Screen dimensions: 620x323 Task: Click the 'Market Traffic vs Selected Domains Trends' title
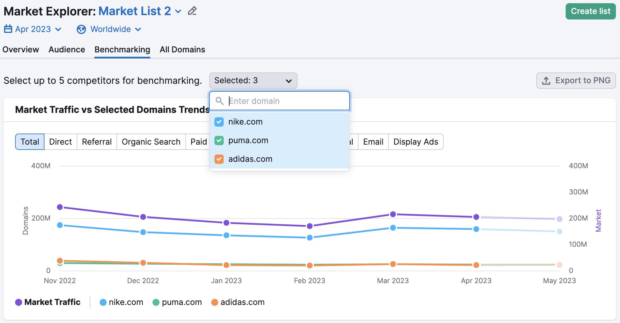tap(112, 110)
